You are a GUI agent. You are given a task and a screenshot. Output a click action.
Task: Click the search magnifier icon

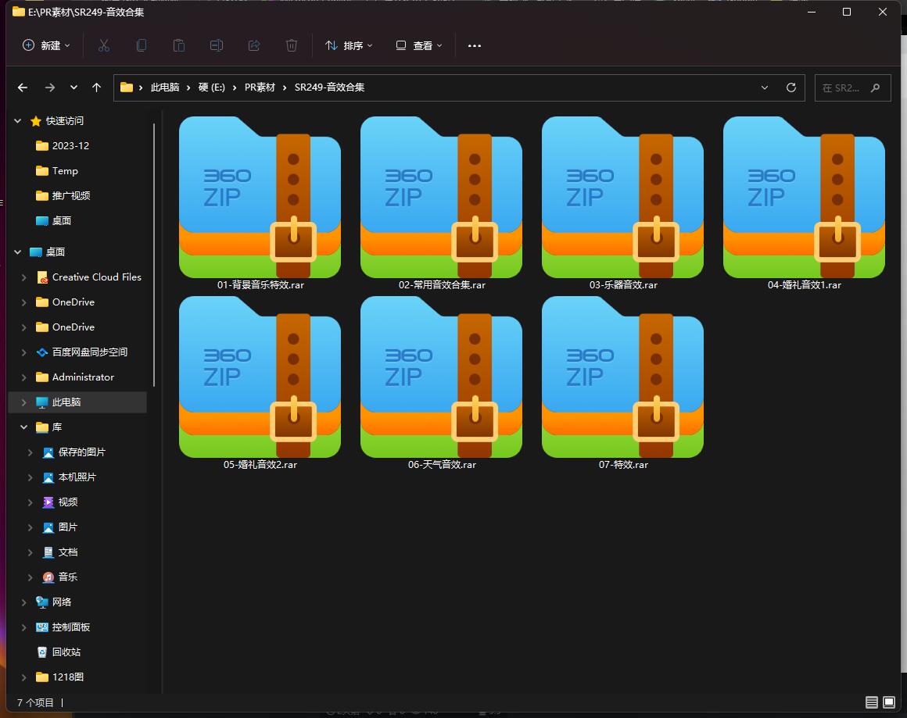pyautogui.click(x=875, y=88)
